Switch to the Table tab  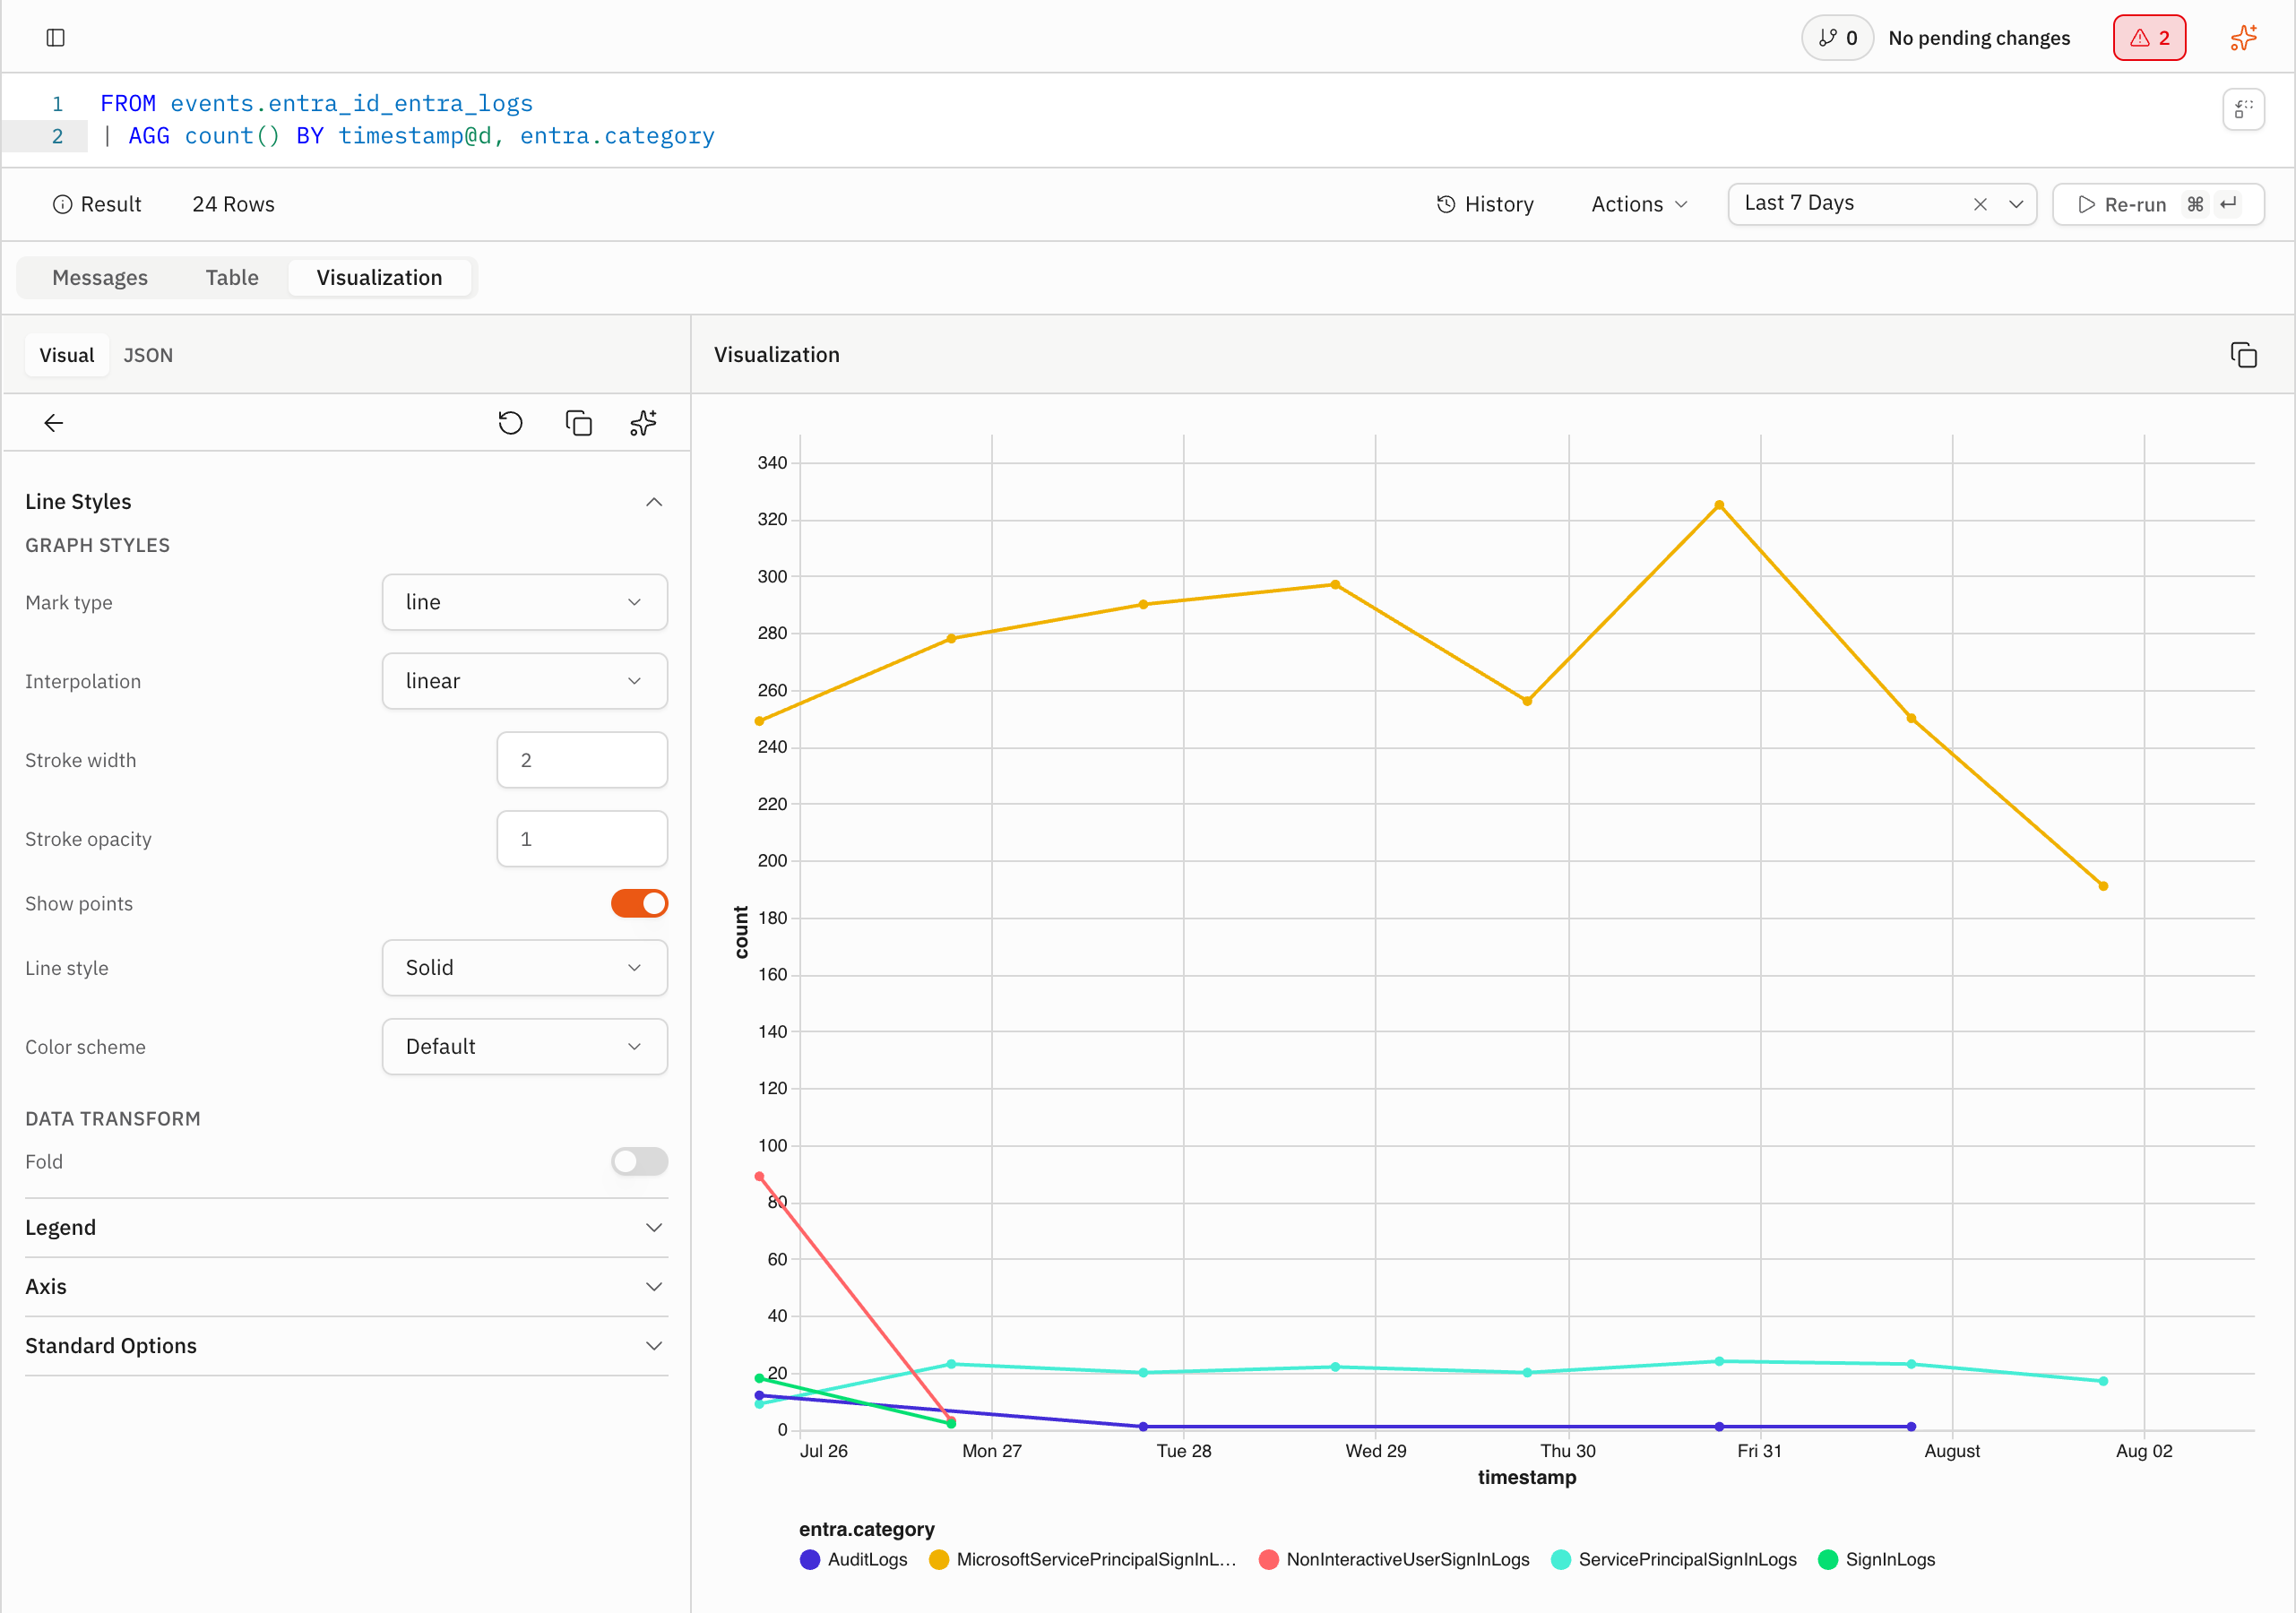click(x=232, y=278)
